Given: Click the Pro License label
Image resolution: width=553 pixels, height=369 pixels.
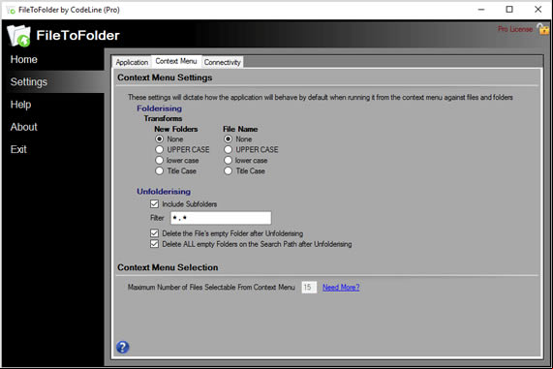Looking at the screenshot, I should pyautogui.click(x=515, y=29).
